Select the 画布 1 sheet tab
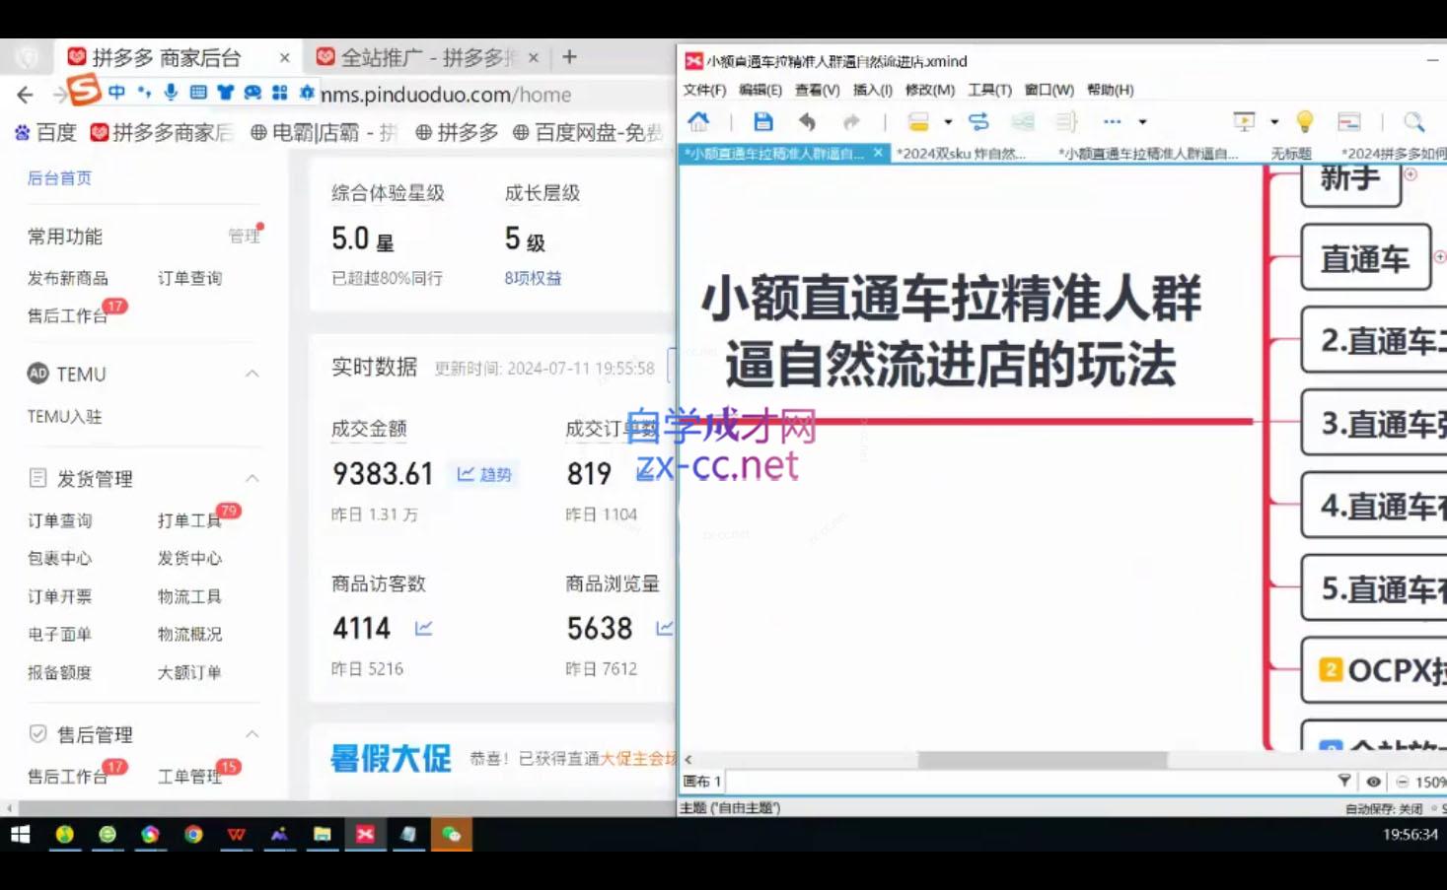 [x=702, y=782]
